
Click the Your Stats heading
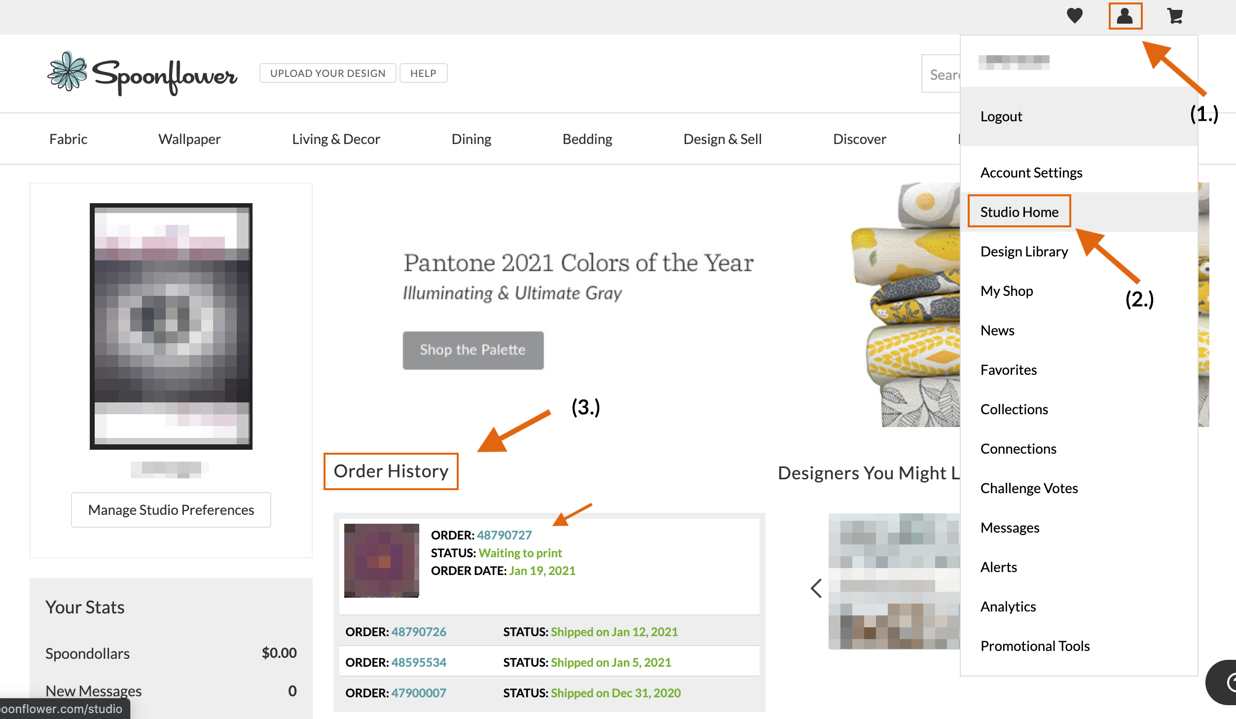pyautogui.click(x=85, y=608)
